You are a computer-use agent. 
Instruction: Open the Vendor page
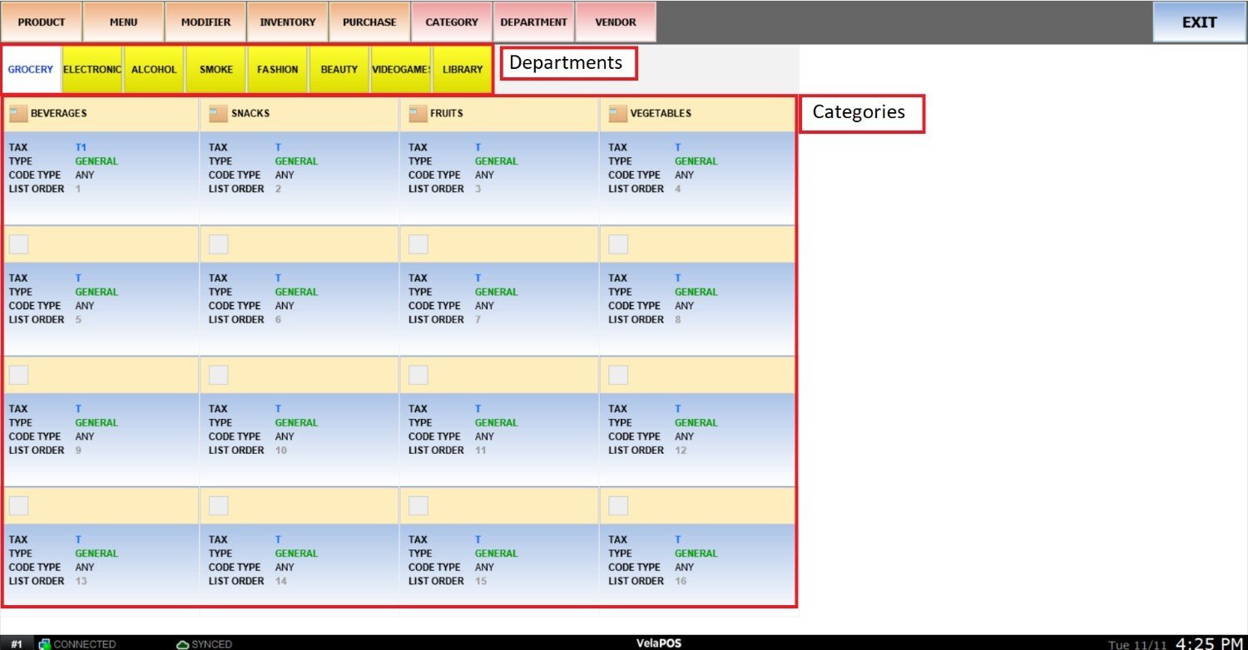[x=616, y=22]
